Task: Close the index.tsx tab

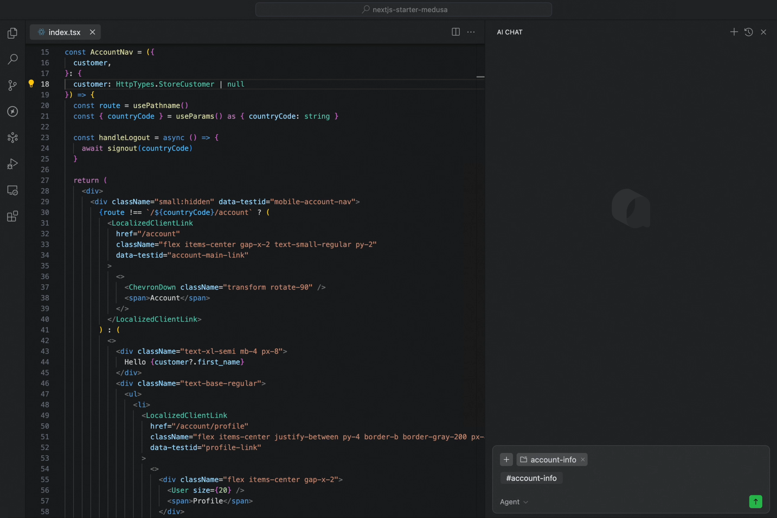Action: (x=93, y=32)
